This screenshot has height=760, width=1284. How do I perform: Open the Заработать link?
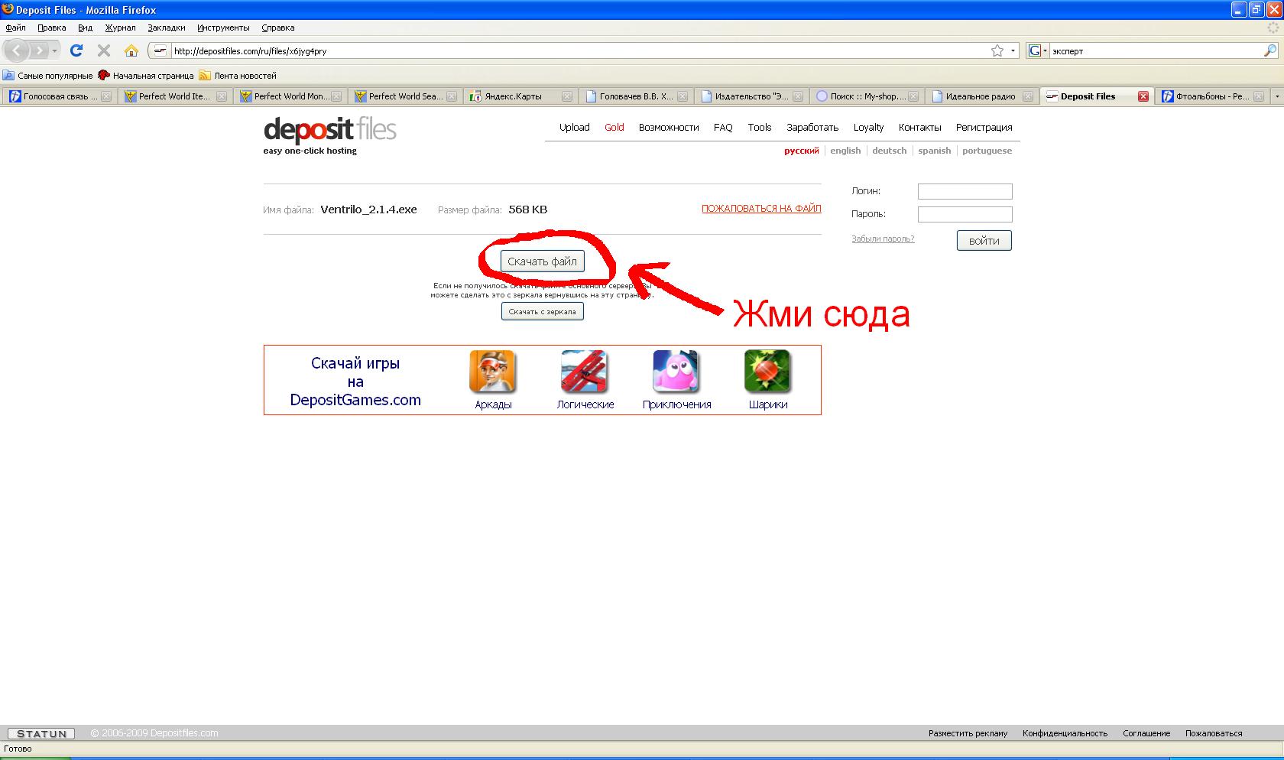tap(812, 128)
